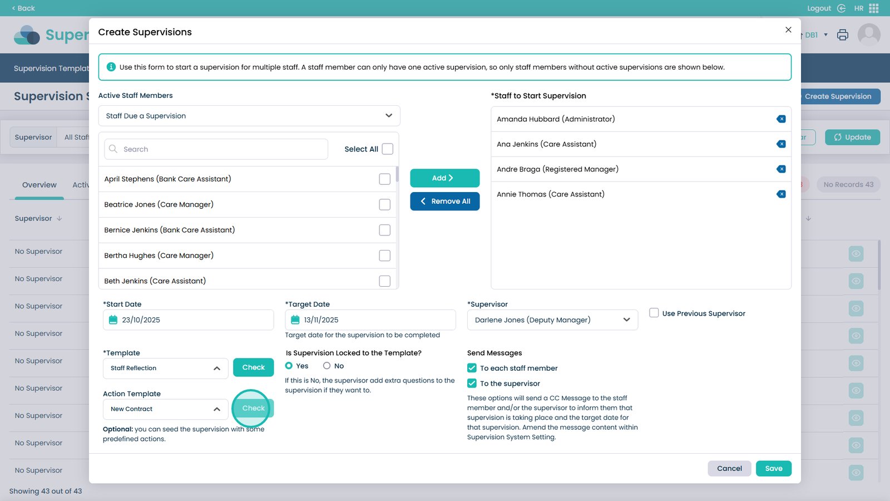Image resolution: width=890 pixels, height=501 pixels.
Task: Remove Andre Braga from supervision list
Action: click(781, 169)
